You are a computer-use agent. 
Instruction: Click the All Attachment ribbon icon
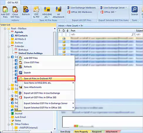click(58, 12)
